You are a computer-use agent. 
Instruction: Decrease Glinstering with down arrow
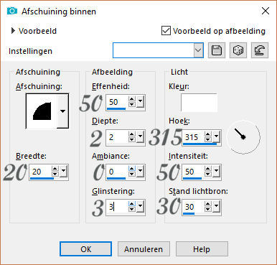point(131,210)
